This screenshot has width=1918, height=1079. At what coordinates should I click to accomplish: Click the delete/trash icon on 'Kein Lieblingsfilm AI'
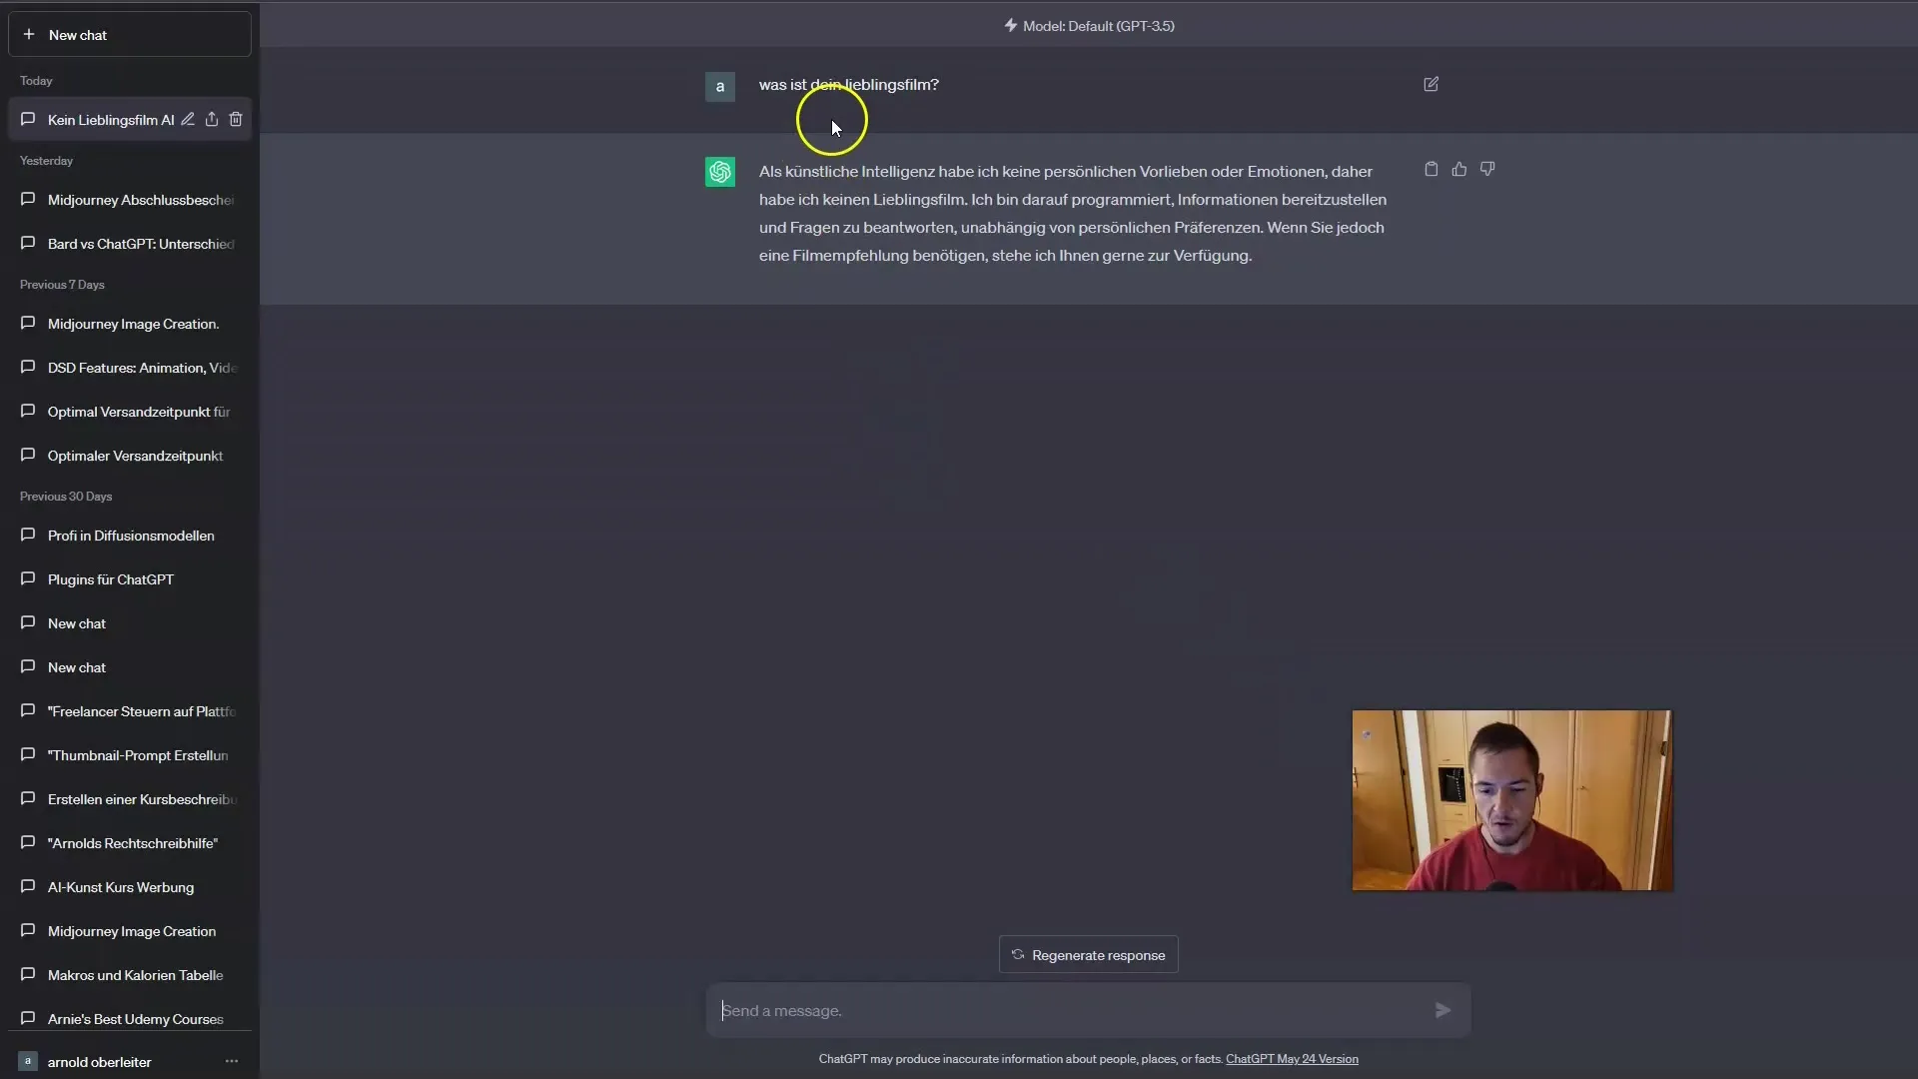(x=236, y=119)
